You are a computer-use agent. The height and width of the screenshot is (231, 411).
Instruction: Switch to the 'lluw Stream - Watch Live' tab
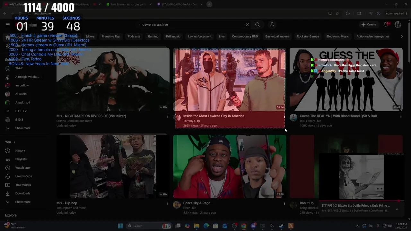click(129, 4)
